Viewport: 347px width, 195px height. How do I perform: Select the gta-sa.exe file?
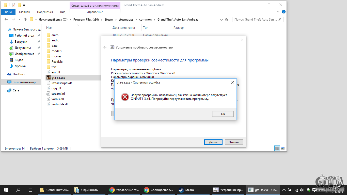[58, 78]
